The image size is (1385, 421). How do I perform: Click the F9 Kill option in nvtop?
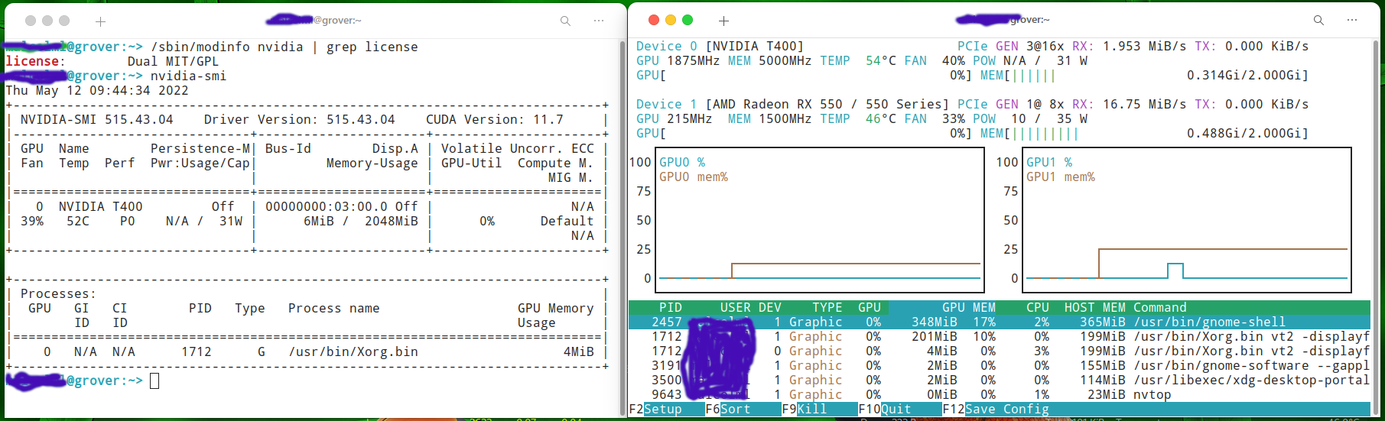point(805,410)
